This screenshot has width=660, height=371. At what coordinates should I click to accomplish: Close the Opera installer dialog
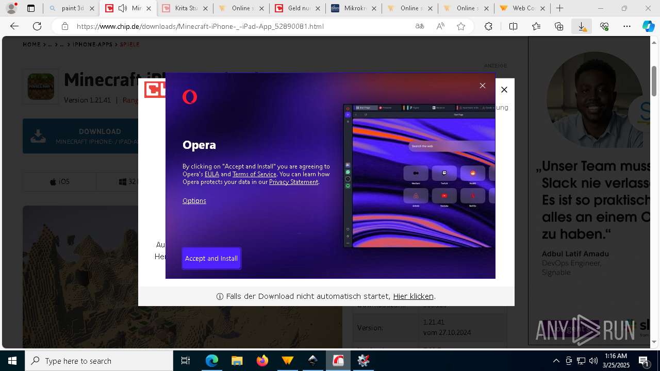[x=483, y=86]
